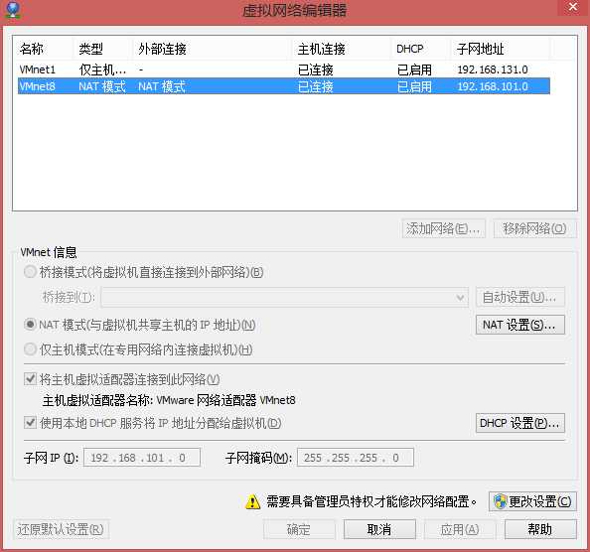The image size is (590, 552).
Task: Select the NAT 模式 radio button
Action: point(30,324)
